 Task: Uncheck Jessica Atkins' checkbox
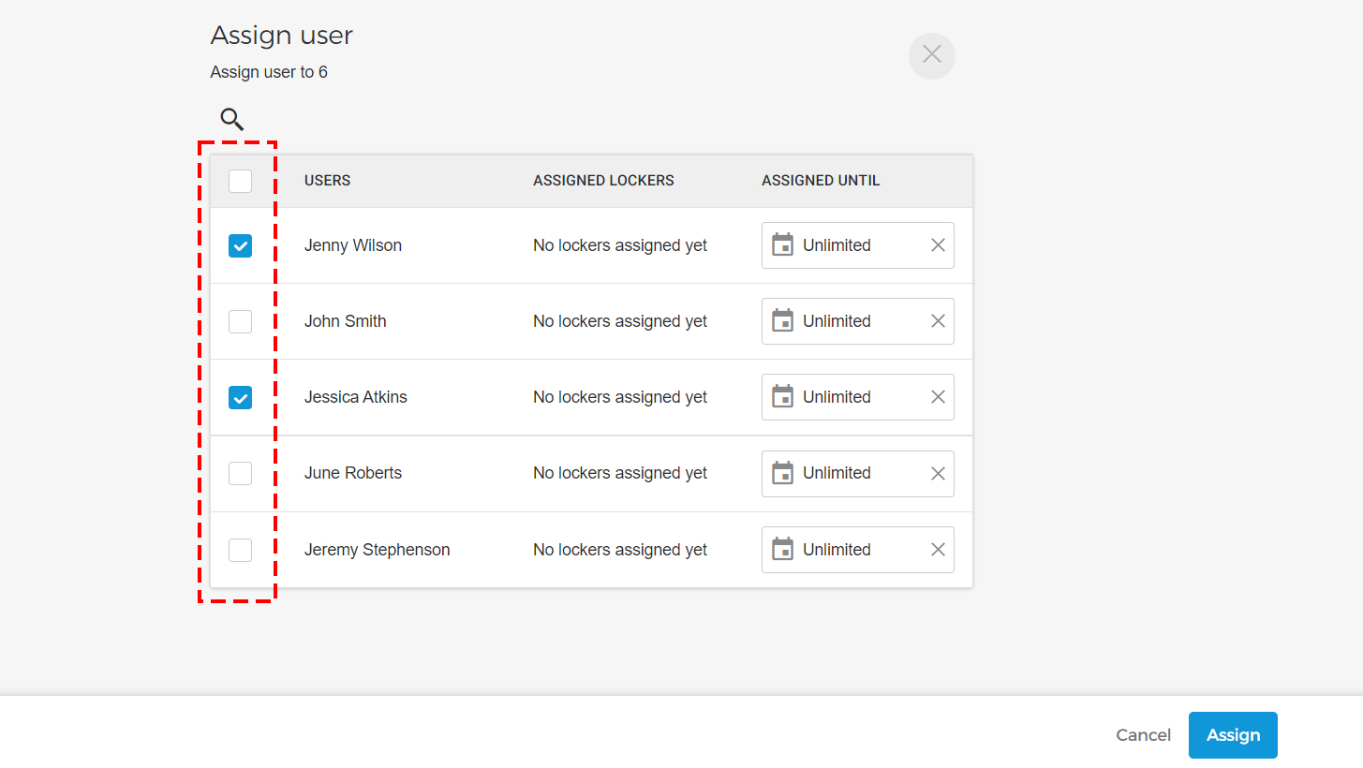point(241,397)
